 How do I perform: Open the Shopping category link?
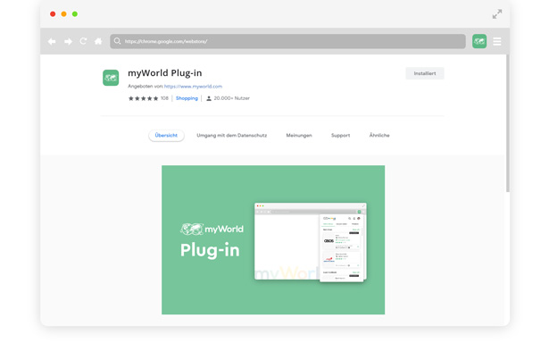click(x=187, y=98)
